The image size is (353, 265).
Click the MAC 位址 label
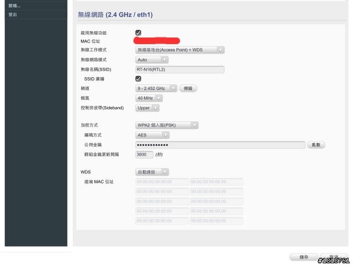click(x=90, y=41)
